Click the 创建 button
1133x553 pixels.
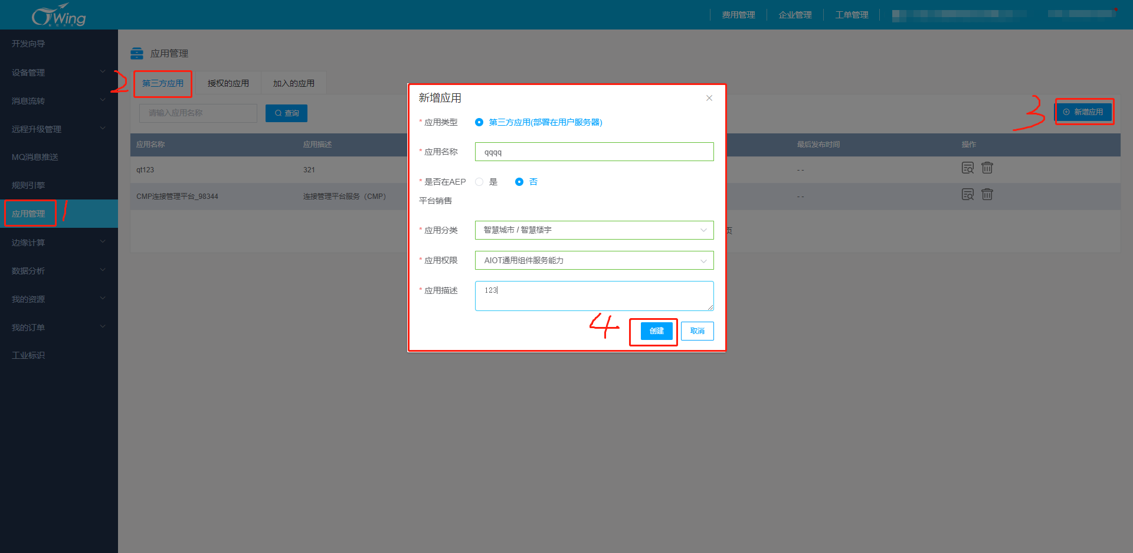tap(656, 331)
